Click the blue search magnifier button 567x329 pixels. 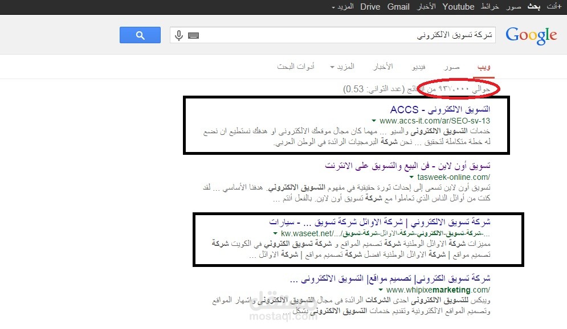click(x=140, y=35)
